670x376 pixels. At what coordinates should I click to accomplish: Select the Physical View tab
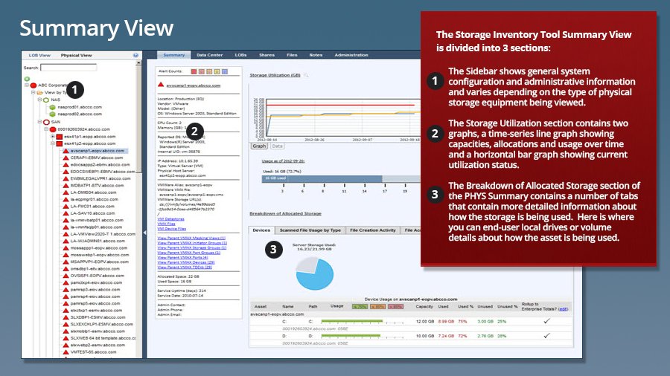click(76, 55)
